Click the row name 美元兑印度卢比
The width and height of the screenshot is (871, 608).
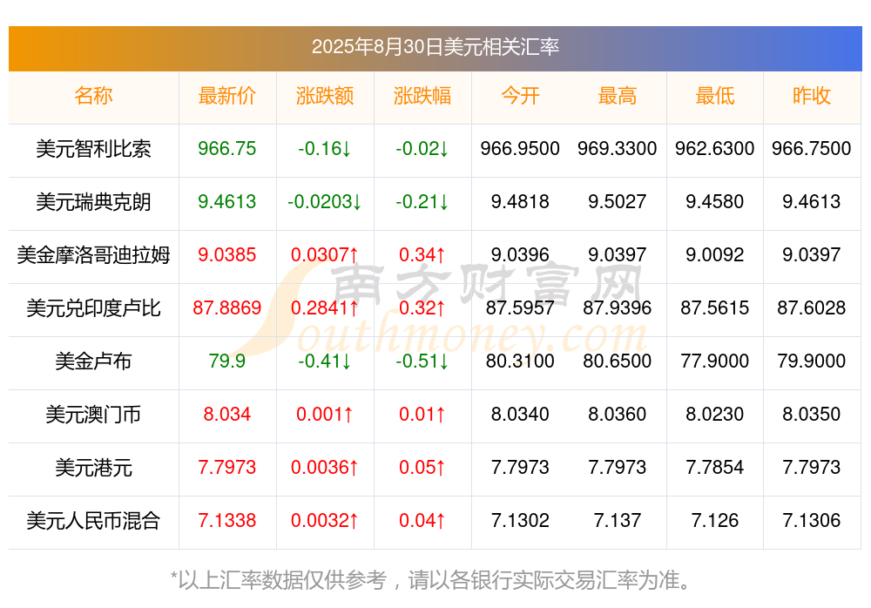pyautogui.click(x=93, y=307)
